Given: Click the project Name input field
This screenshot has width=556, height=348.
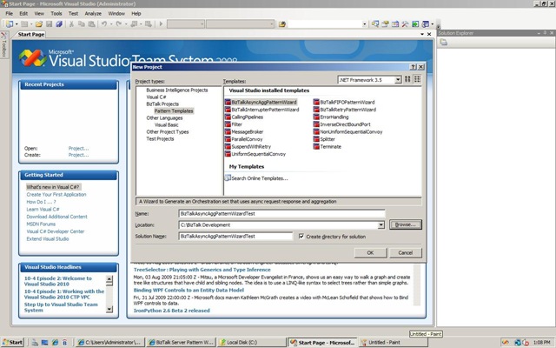Looking at the screenshot, I should coord(281,214).
